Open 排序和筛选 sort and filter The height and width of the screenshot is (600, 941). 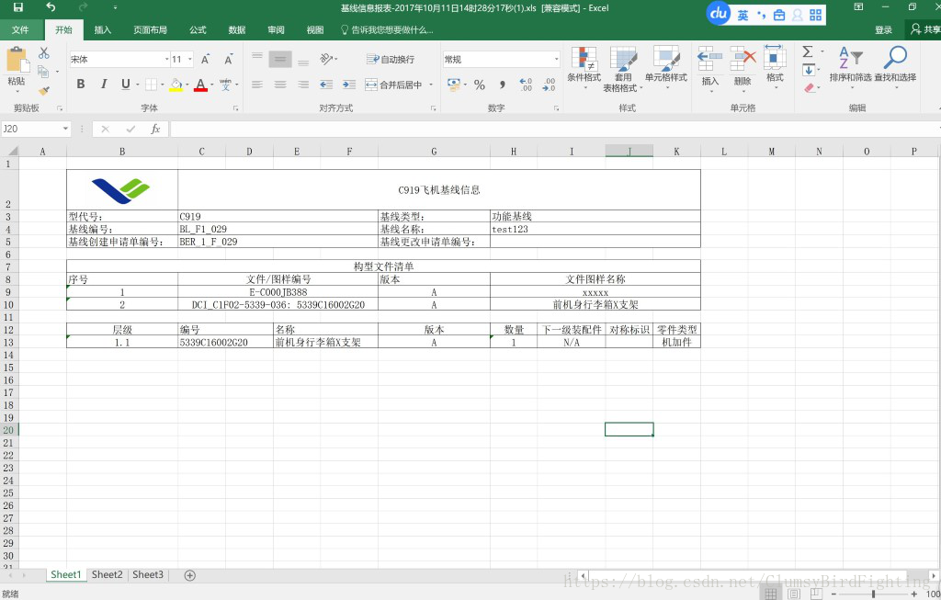850,65
